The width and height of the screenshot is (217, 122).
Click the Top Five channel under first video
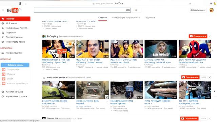45,24
